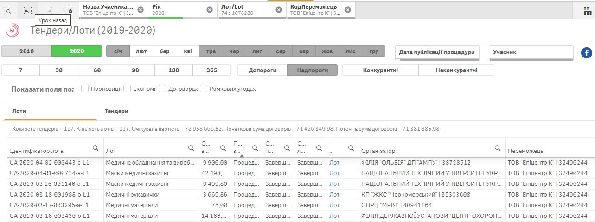The image size is (595, 222).
Task: Search in the Лот column
Action: [191, 148]
